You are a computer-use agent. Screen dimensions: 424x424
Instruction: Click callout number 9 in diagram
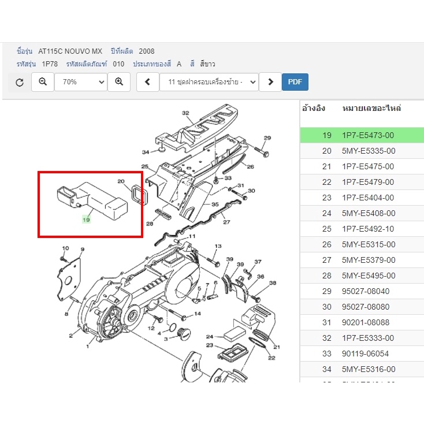[83, 249]
